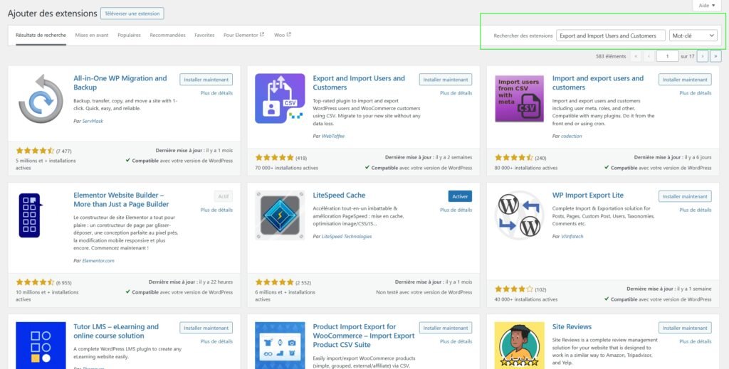Click the plugin search input field

tap(610, 36)
